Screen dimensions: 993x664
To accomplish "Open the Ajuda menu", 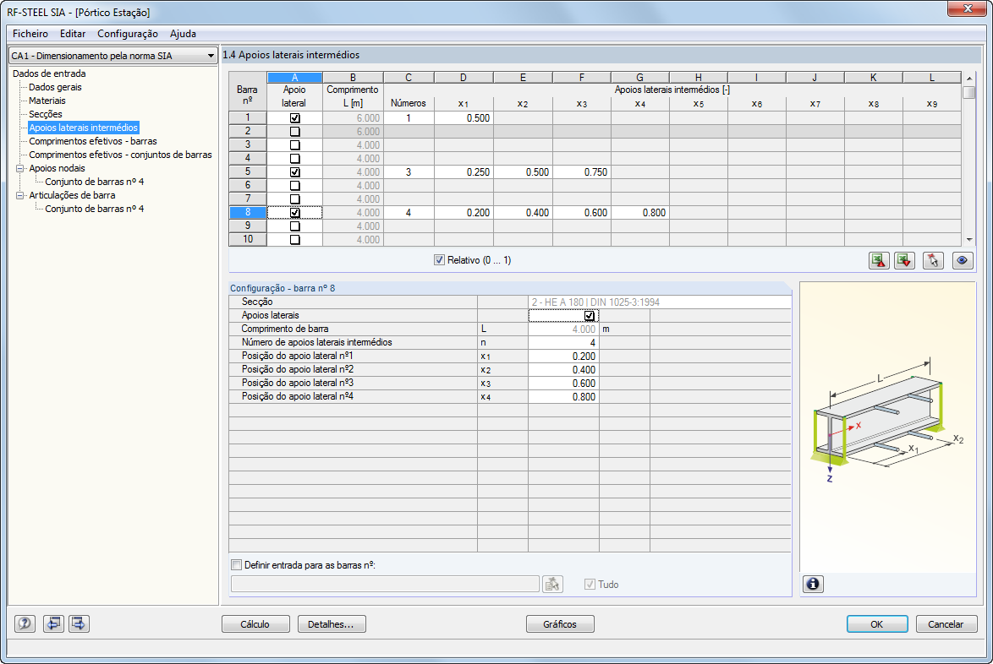I will pyautogui.click(x=183, y=34).
